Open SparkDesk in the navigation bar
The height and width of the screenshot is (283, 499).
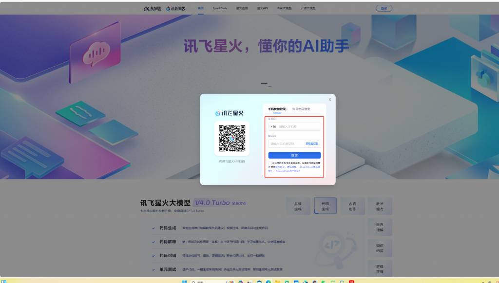point(220,8)
